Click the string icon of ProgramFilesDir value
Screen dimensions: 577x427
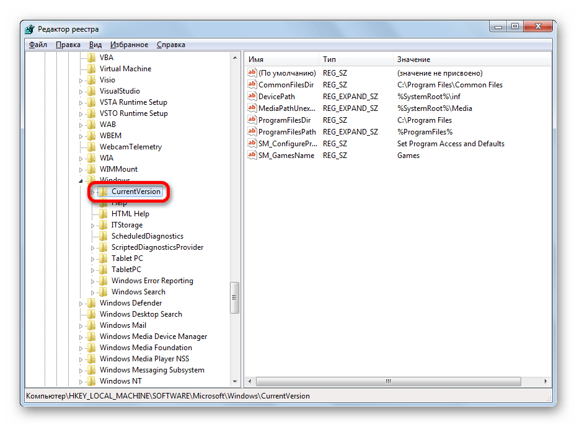(252, 120)
